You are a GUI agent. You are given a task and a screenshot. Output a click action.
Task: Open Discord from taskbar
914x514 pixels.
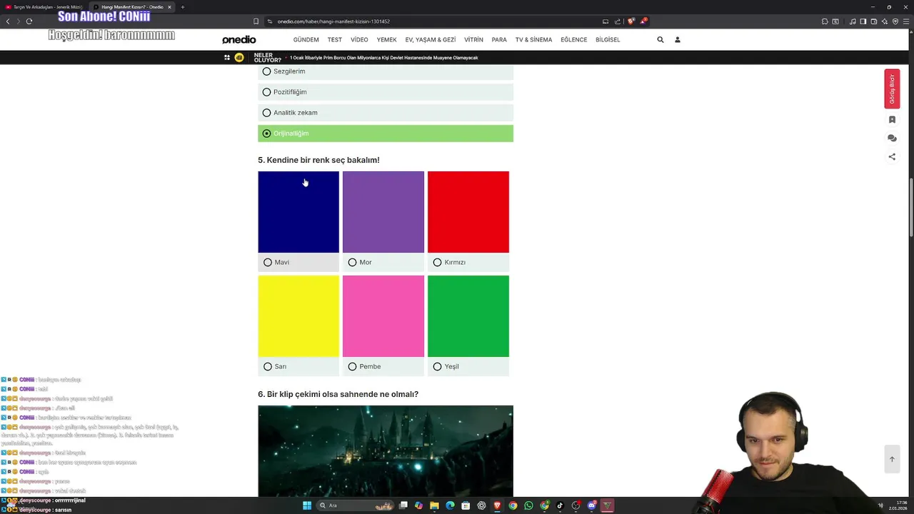click(591, 505)
